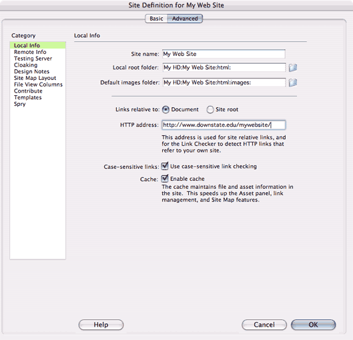Toggle case-sensitive link checking
The height and width of the screenshot is (340, 353).
pyautogui.click(x=165, y=166)
